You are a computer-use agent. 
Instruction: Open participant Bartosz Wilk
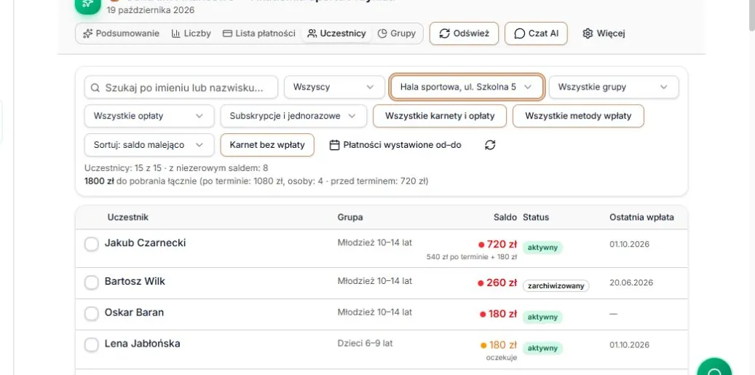pyautogui.click(x=135, y=281)
